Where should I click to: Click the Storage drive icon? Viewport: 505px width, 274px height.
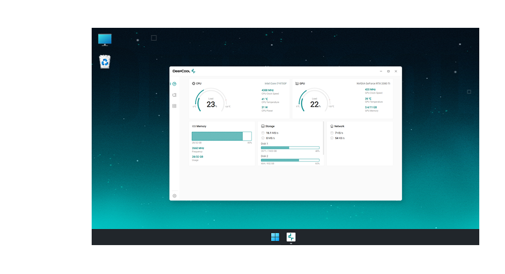pos(263,126)
